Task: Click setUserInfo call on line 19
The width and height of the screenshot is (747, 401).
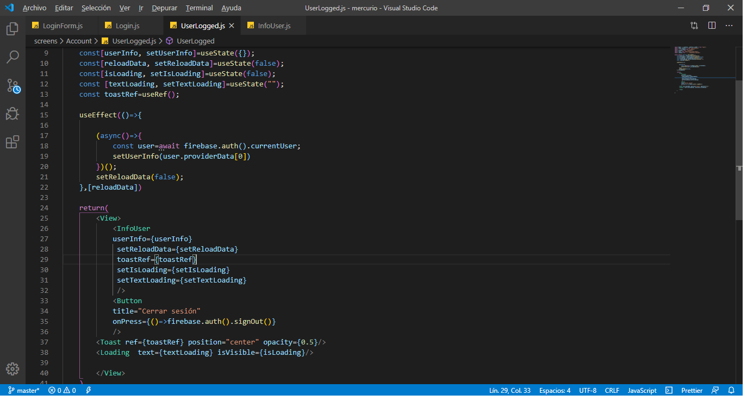Action: (136, 156)
